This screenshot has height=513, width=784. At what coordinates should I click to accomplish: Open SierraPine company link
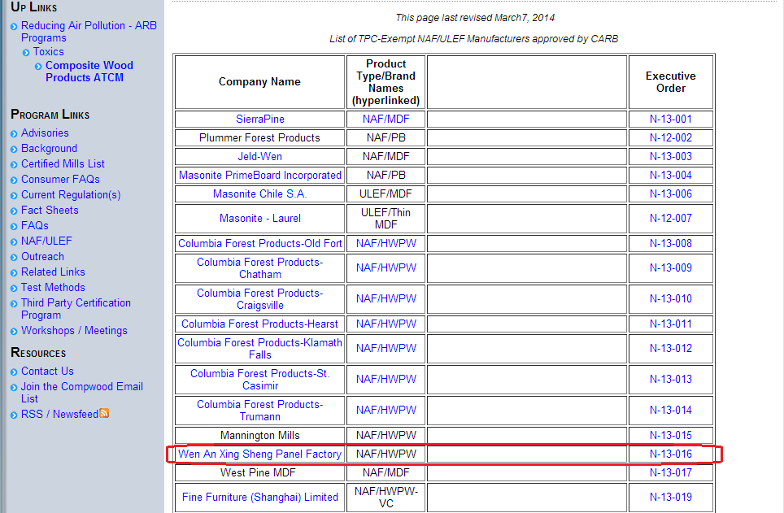click(x=260, y=119)
